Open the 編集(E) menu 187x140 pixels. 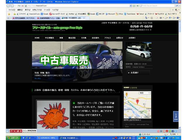20,10
